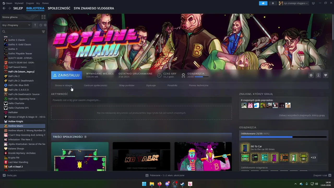Viewport: 334px width, 188px height.
Task: Open the notifications bell
Action: 273,3
